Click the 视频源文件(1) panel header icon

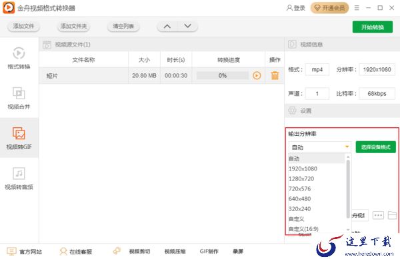pyautogui.click(x=47, y=45)
